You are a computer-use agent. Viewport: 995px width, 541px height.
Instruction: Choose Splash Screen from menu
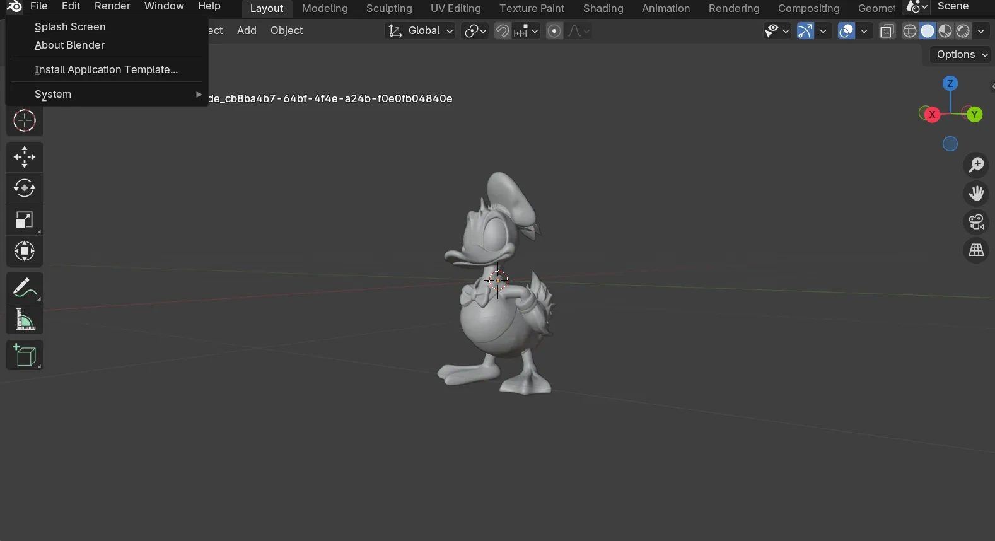107,26
